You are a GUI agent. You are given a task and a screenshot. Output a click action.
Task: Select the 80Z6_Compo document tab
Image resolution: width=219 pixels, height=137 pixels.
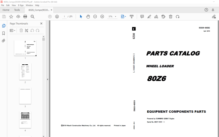(39, 10)
